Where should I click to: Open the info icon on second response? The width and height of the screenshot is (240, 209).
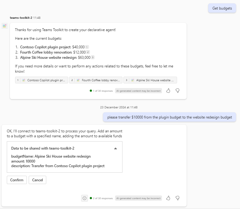[x=85, y=198]
